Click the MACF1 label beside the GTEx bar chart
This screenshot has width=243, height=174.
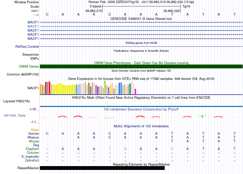click(33, 88)
